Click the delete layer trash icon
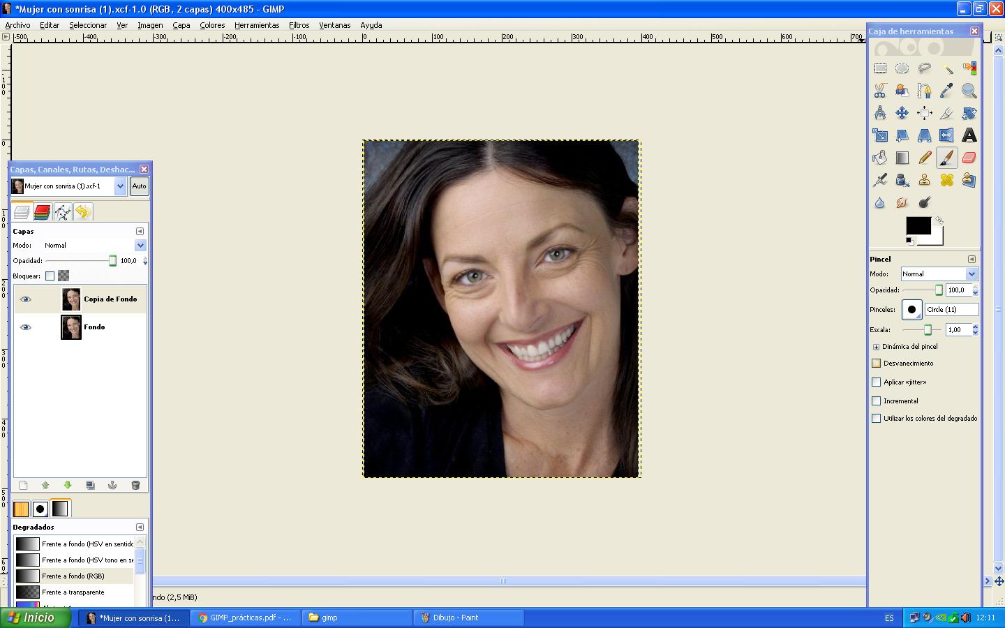 coord(135,485)
